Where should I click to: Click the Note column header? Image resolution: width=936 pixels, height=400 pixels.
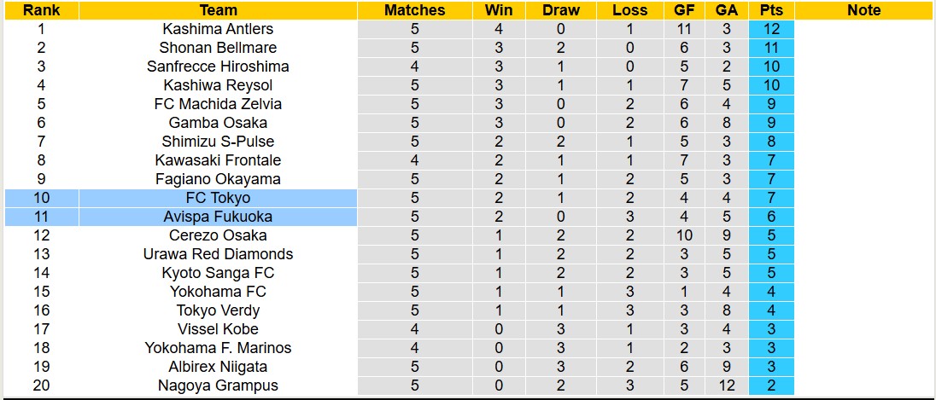click(x=864, y=10)
